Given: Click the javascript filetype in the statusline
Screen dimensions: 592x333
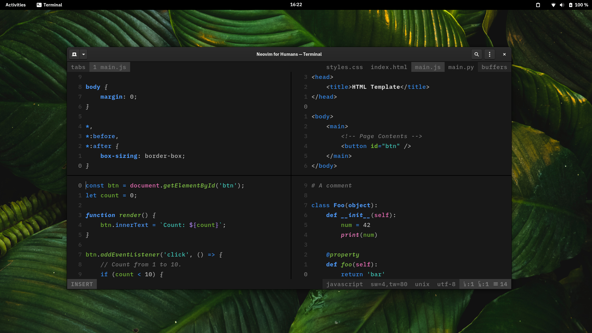Looking at the screenshot, I should click(344, 284).
